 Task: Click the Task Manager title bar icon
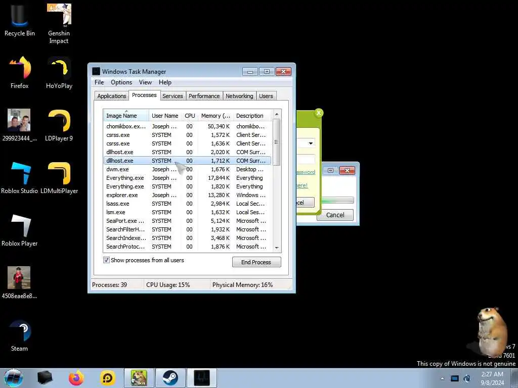96,71
